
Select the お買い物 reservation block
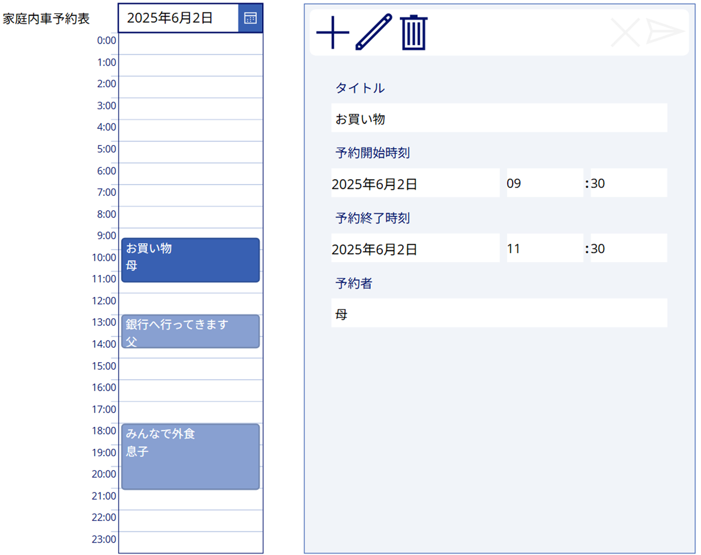click(190, 260)
